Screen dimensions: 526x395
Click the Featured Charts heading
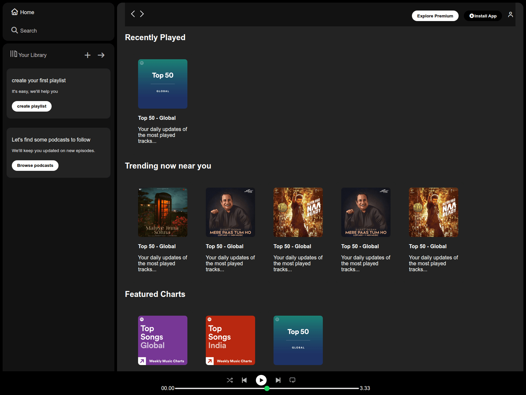pos(155,294)
